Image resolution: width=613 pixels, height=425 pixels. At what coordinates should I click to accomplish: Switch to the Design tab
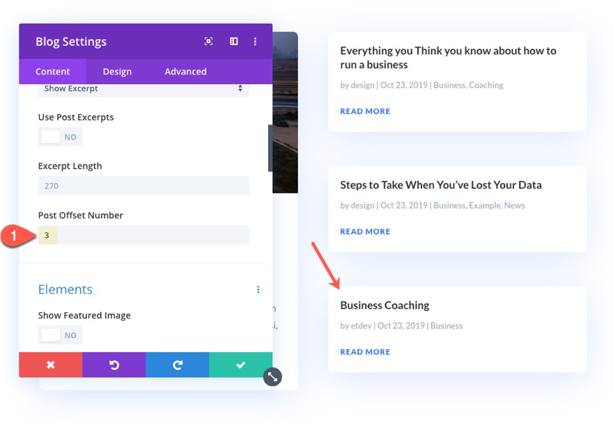[116, 71]
